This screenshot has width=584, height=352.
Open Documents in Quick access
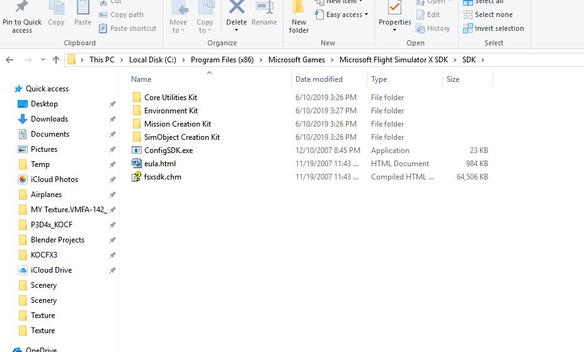pos(50,134)
